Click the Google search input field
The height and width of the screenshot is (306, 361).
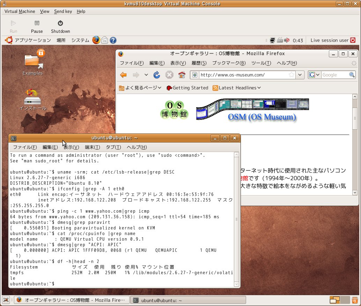[335, 75]
